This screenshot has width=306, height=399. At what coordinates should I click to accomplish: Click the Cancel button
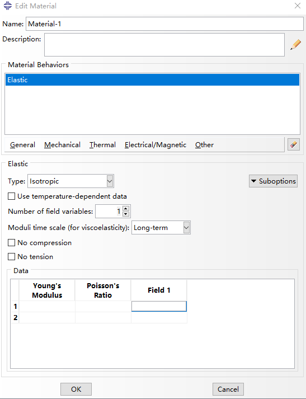[228, 389]
